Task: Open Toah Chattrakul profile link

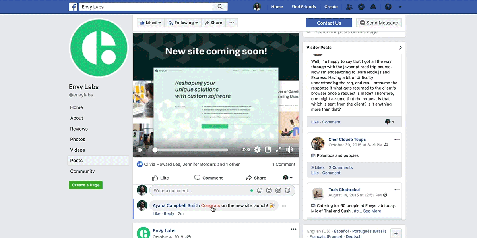Action: click(345, 190)
